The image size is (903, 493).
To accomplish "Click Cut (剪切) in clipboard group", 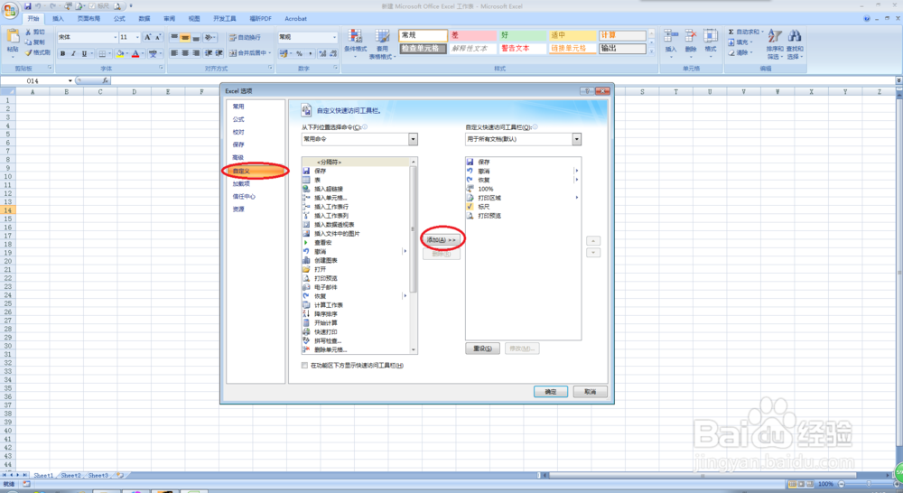I will (34, 33).
